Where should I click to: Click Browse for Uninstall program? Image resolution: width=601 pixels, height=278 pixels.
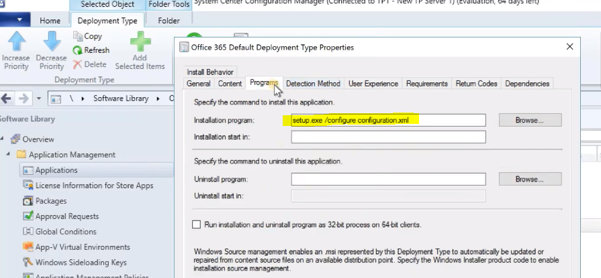click(x=530, y=179)
